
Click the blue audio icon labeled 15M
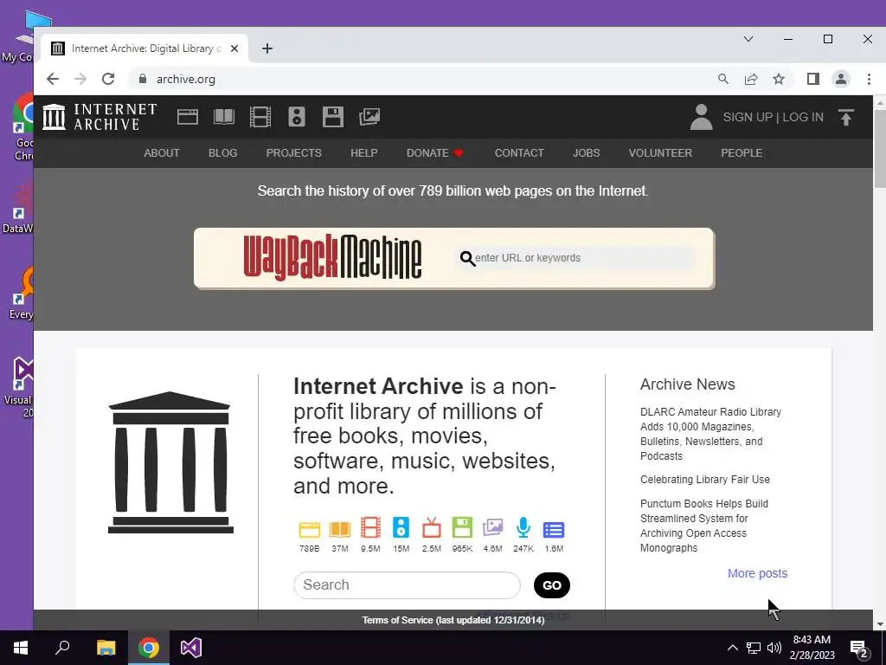[x=401, y=527]
